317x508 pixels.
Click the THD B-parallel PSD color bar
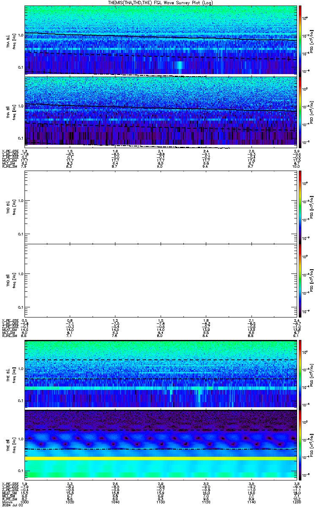(x=300, y=280)
